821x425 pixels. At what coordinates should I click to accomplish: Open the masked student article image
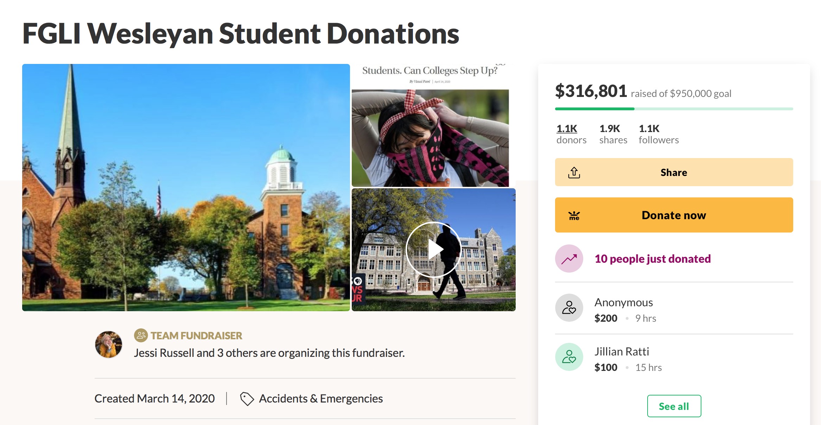430,138
